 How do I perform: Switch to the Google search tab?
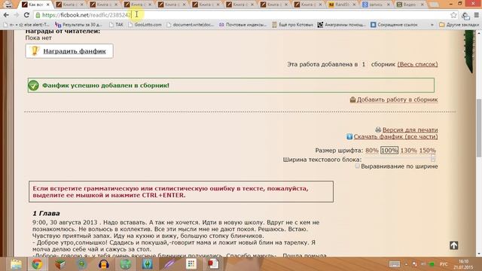376,5
